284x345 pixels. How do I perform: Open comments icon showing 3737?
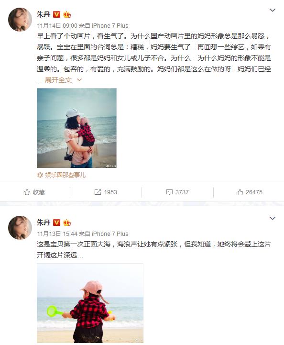pyautogui.click(x=169, y=192)
